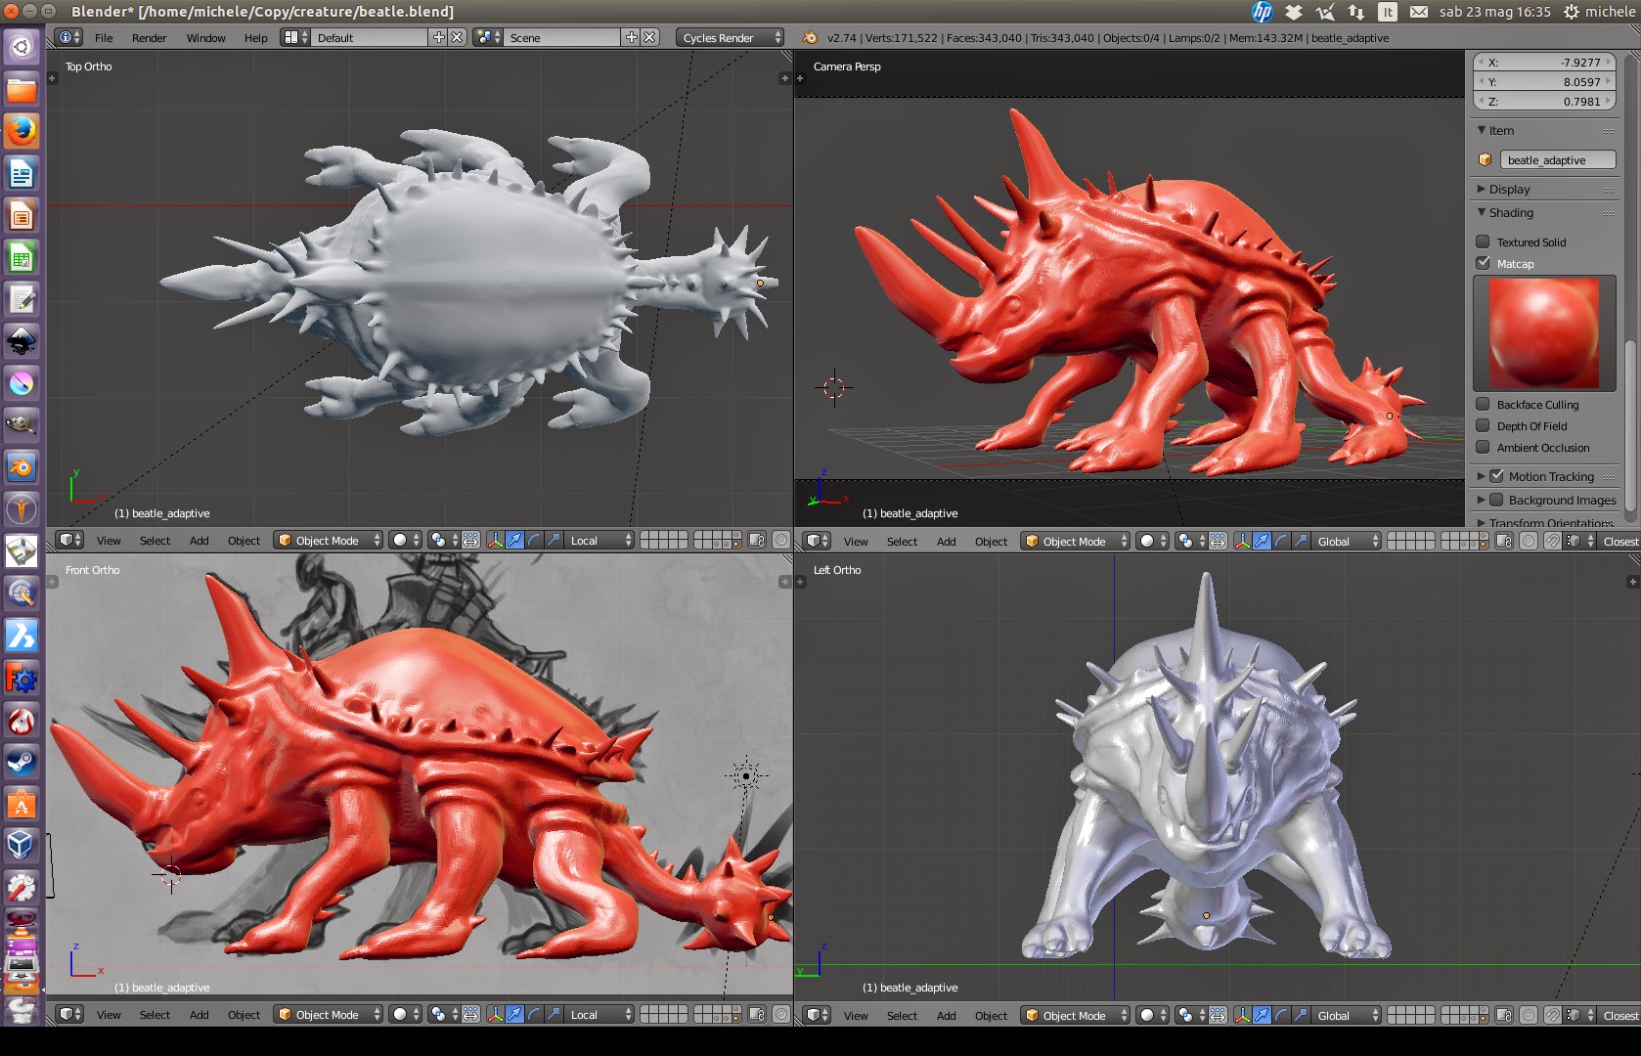1641x1056 pixels.
Task: Launch Firefox from the Ubuntu dock
Action: click(22, 130)
